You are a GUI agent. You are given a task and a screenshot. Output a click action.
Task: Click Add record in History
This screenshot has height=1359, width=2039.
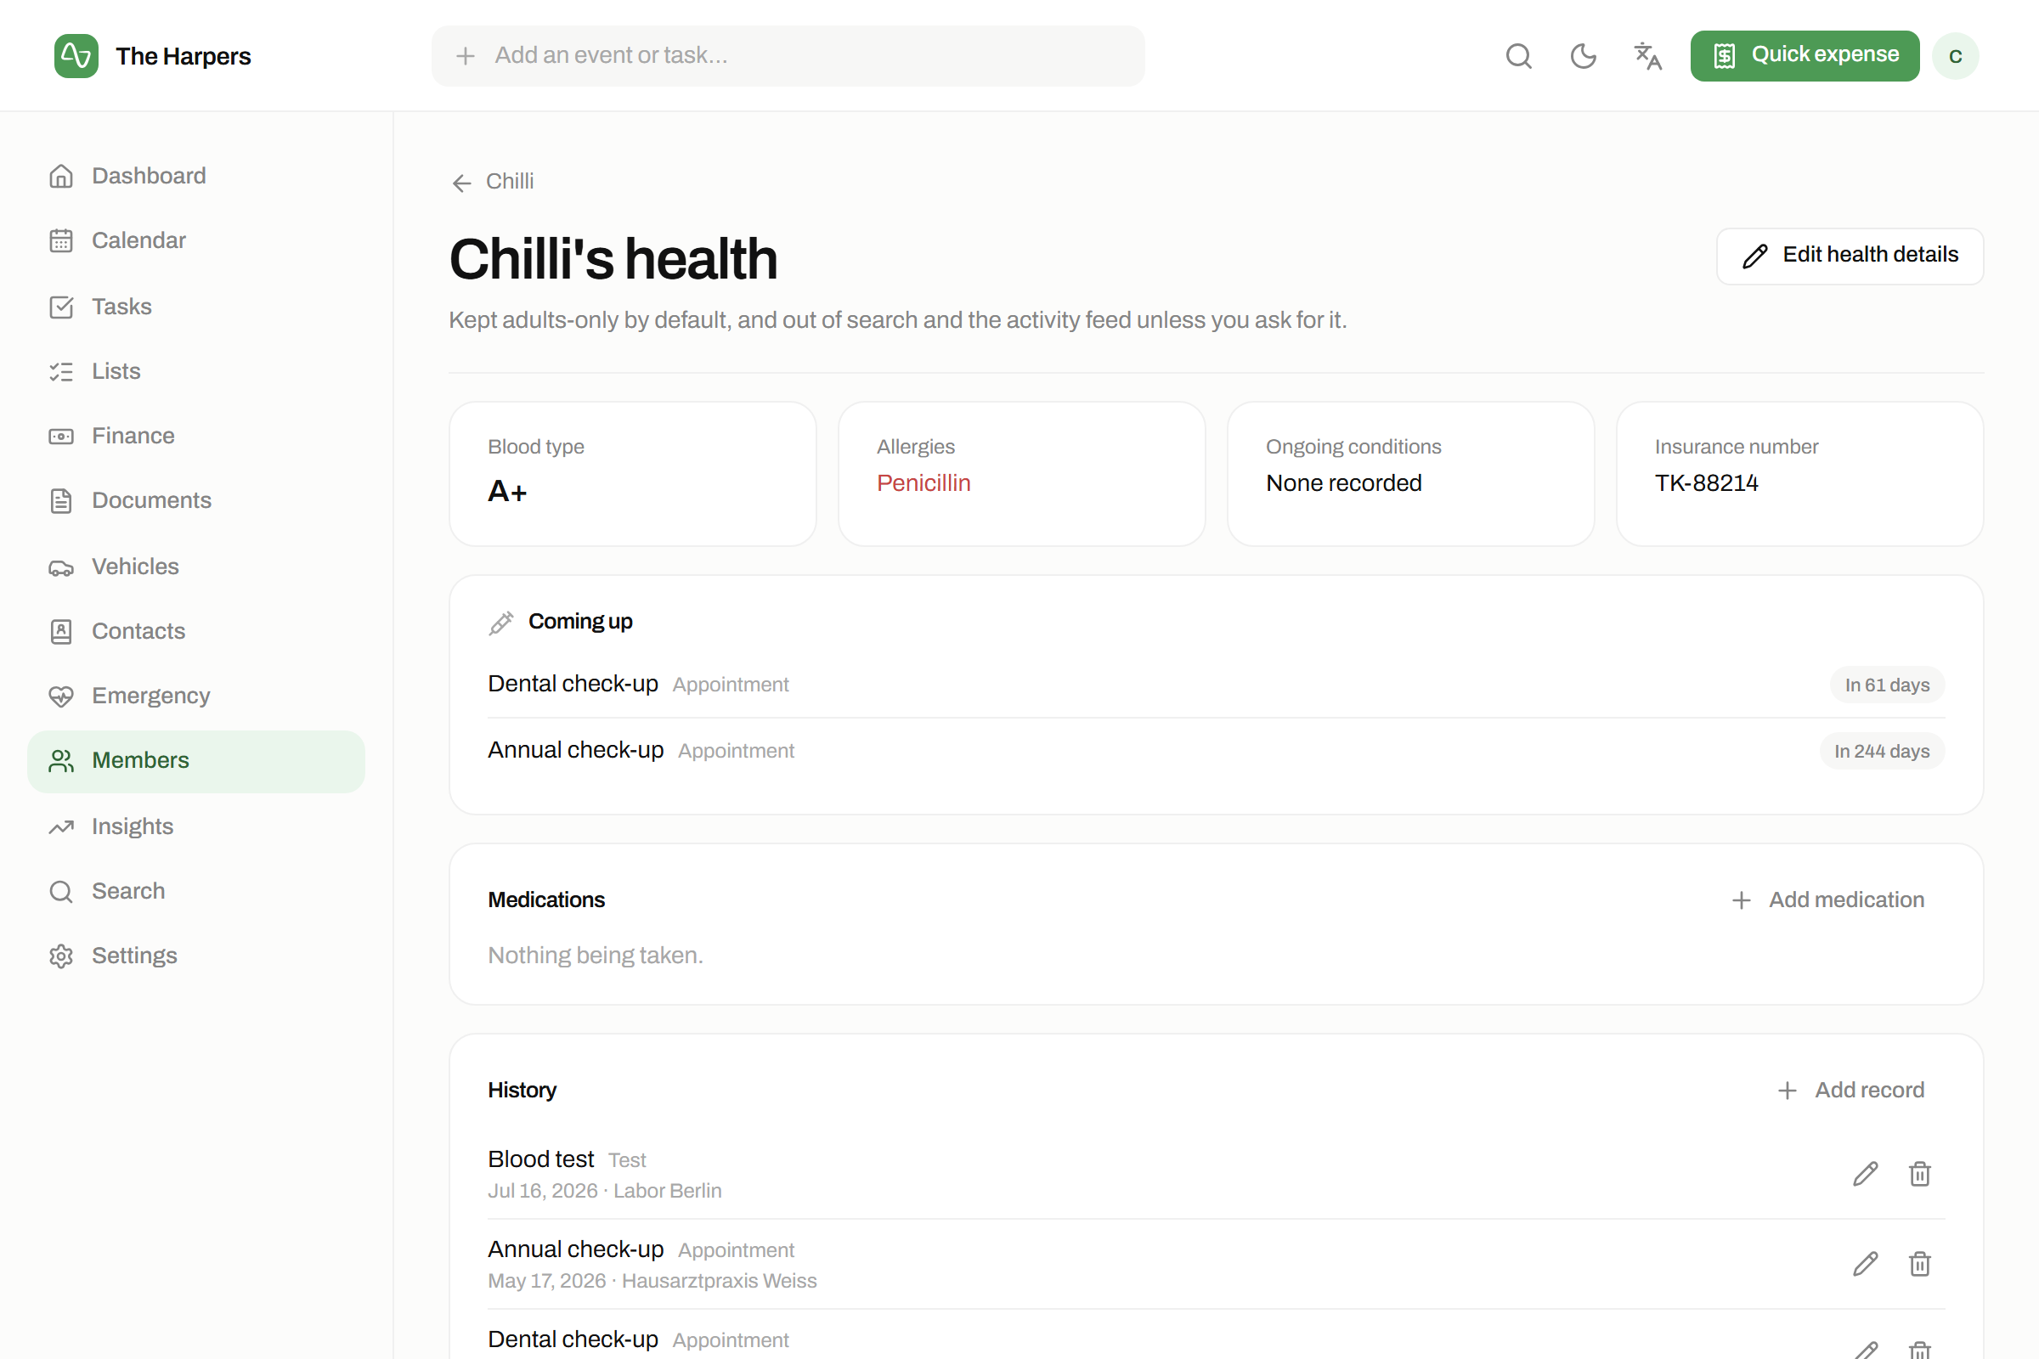1850,1091
